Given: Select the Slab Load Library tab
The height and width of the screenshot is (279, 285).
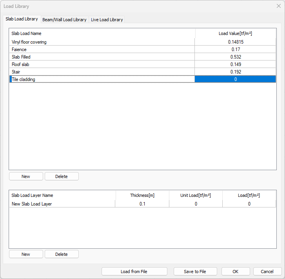Looking at the screenshot, I should [22, 19].
